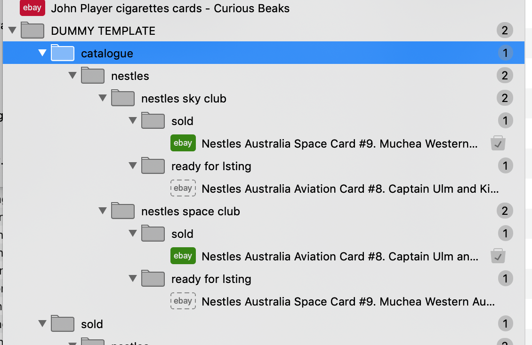Click the count badge 2 on DUMMY TEMPLATE
Screen dimensions: 532x345
pos(505,31)
